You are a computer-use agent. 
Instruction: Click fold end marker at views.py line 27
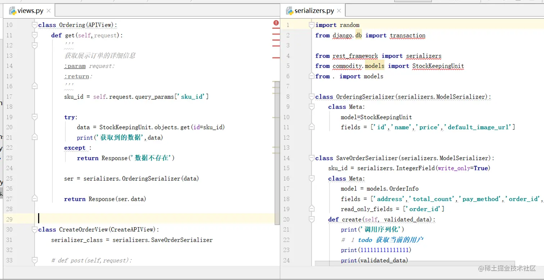pyautogui.click(x=35, y=199)
